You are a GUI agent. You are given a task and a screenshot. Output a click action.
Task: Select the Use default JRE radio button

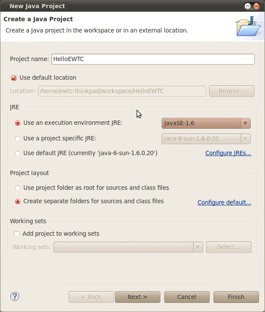click(18, 153)
